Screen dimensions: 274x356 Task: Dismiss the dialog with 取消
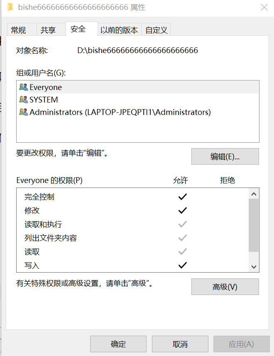point(180,344)
